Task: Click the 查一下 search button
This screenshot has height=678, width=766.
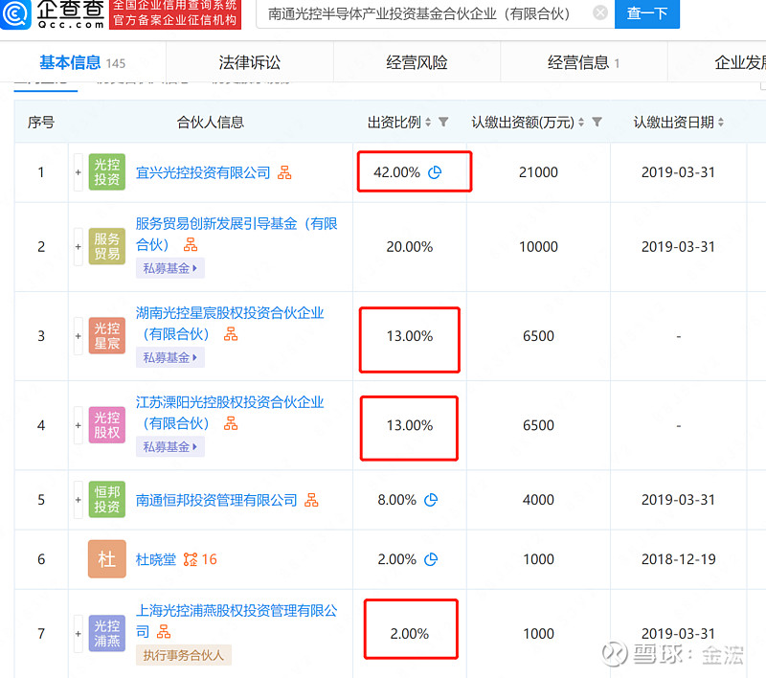Action: (647, 13)
